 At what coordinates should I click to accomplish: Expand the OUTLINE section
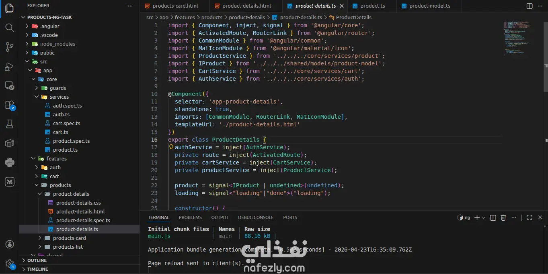(80, 260)
